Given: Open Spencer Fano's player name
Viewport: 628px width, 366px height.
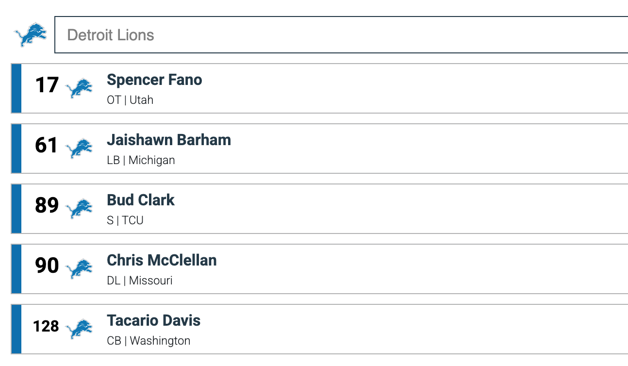Looking at the screenshot, I should pos(154,80).
